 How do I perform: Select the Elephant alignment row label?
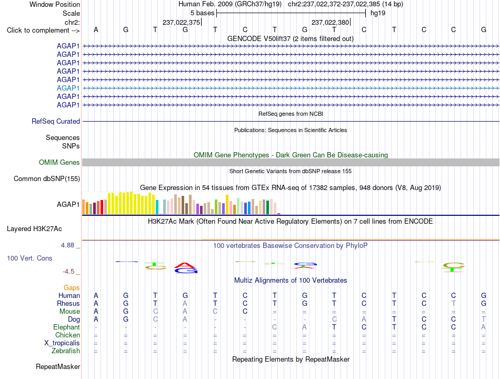(x=66, y=327)
